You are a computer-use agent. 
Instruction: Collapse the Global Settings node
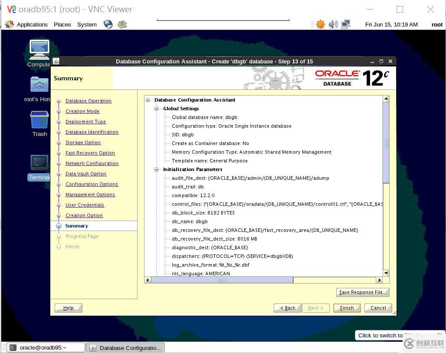pyautogui.click(x=156, y=109)
